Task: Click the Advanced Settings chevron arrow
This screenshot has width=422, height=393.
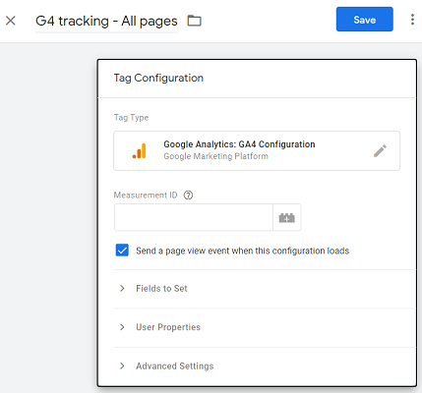Action: point(122,365)
